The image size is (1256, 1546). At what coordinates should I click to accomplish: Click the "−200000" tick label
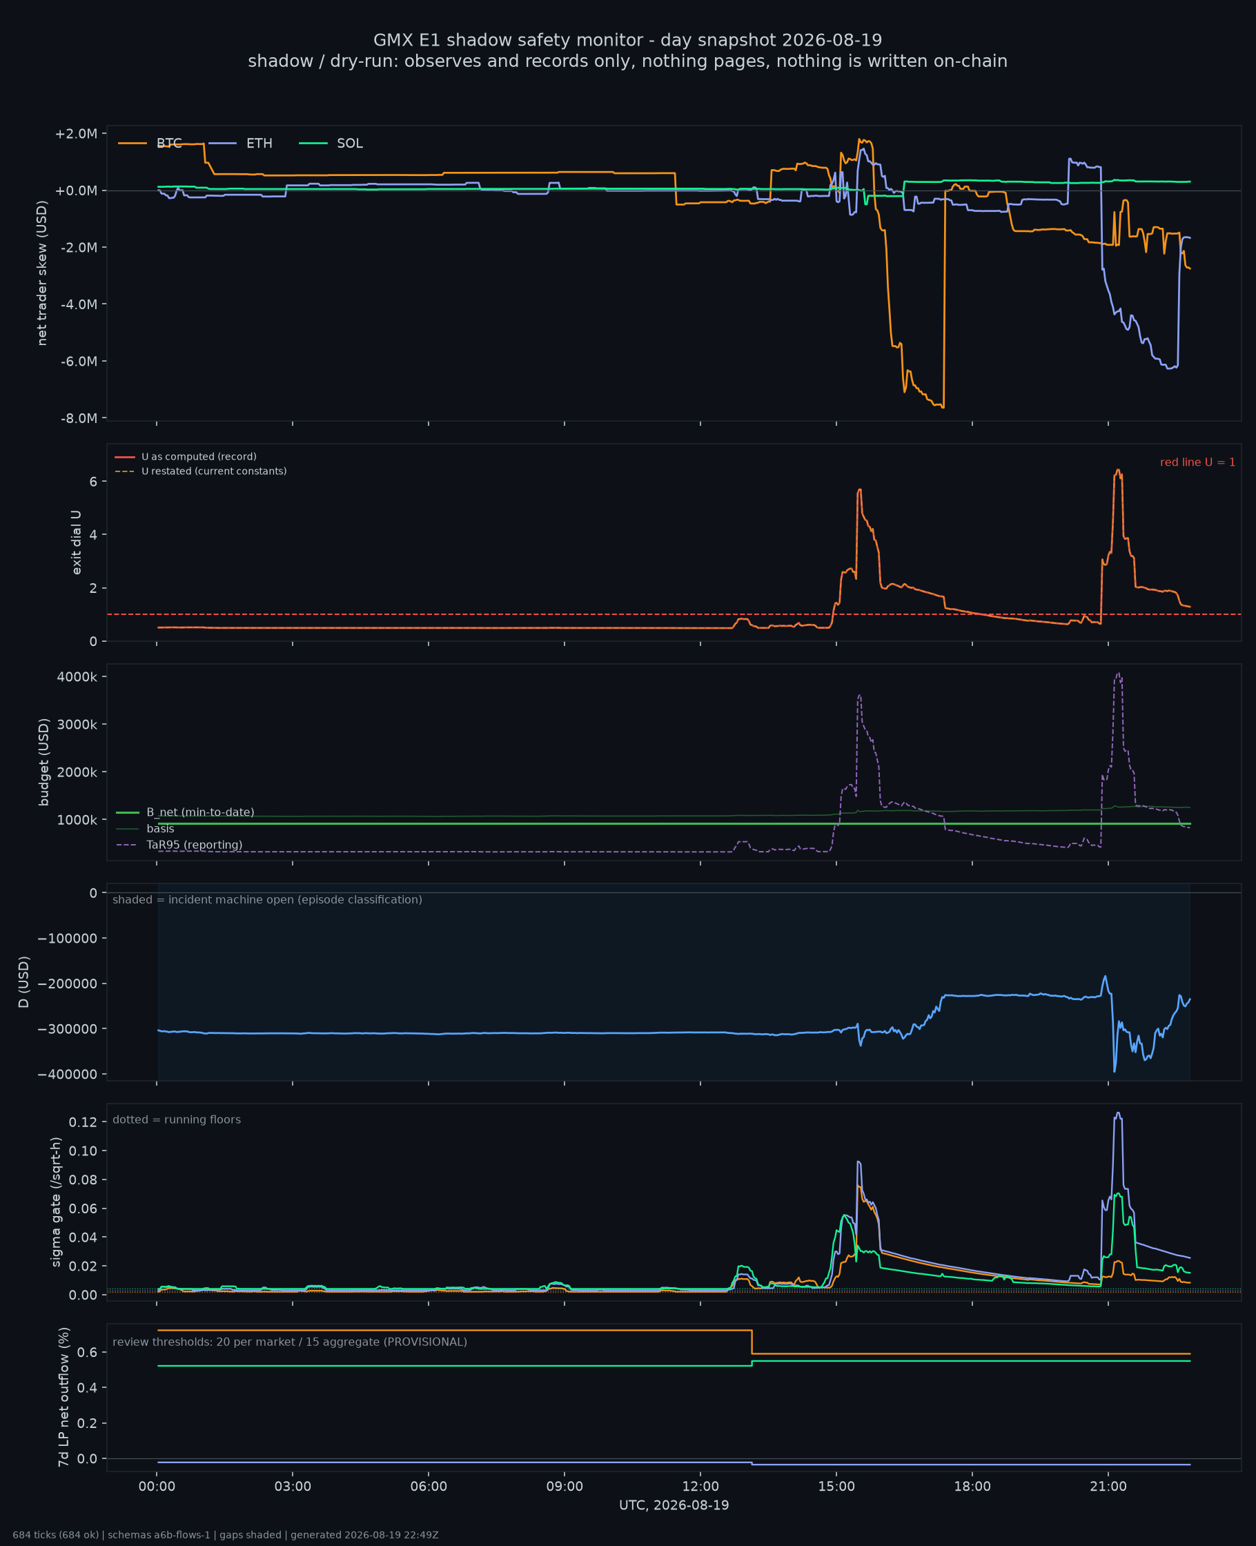click(68, 984)
